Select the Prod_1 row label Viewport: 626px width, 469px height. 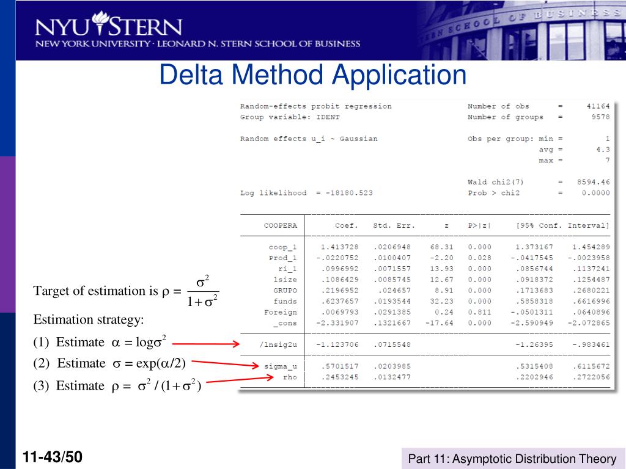click(282, 258)
